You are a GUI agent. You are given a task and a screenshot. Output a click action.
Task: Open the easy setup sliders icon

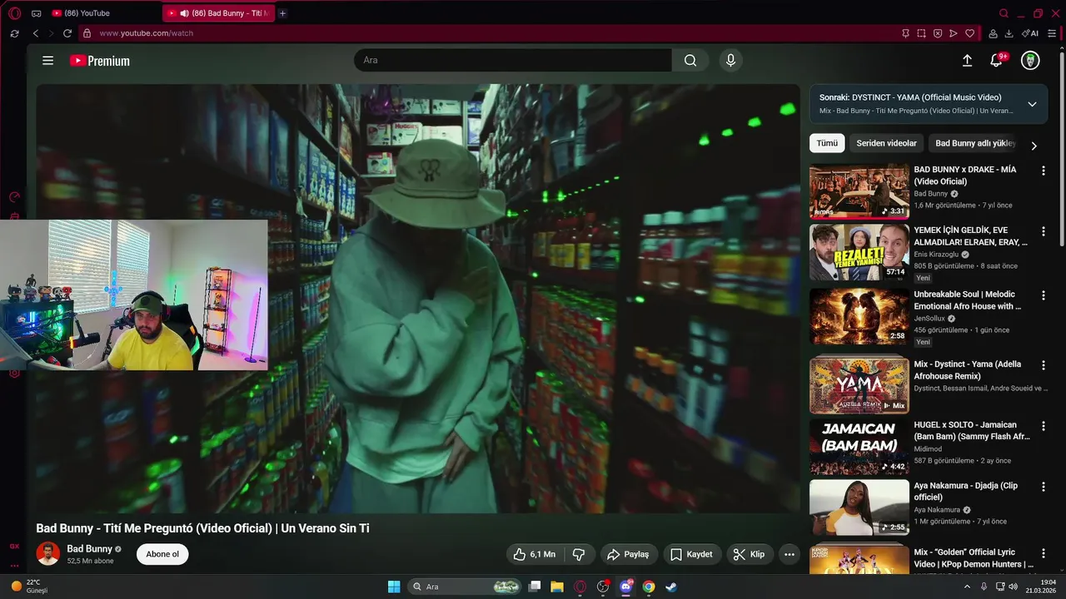(1052, 33)
